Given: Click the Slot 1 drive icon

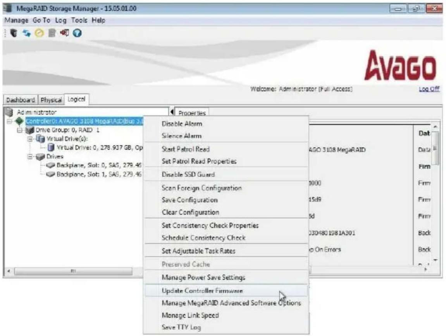Looking at the screenshot, I should tap(50, 174).
